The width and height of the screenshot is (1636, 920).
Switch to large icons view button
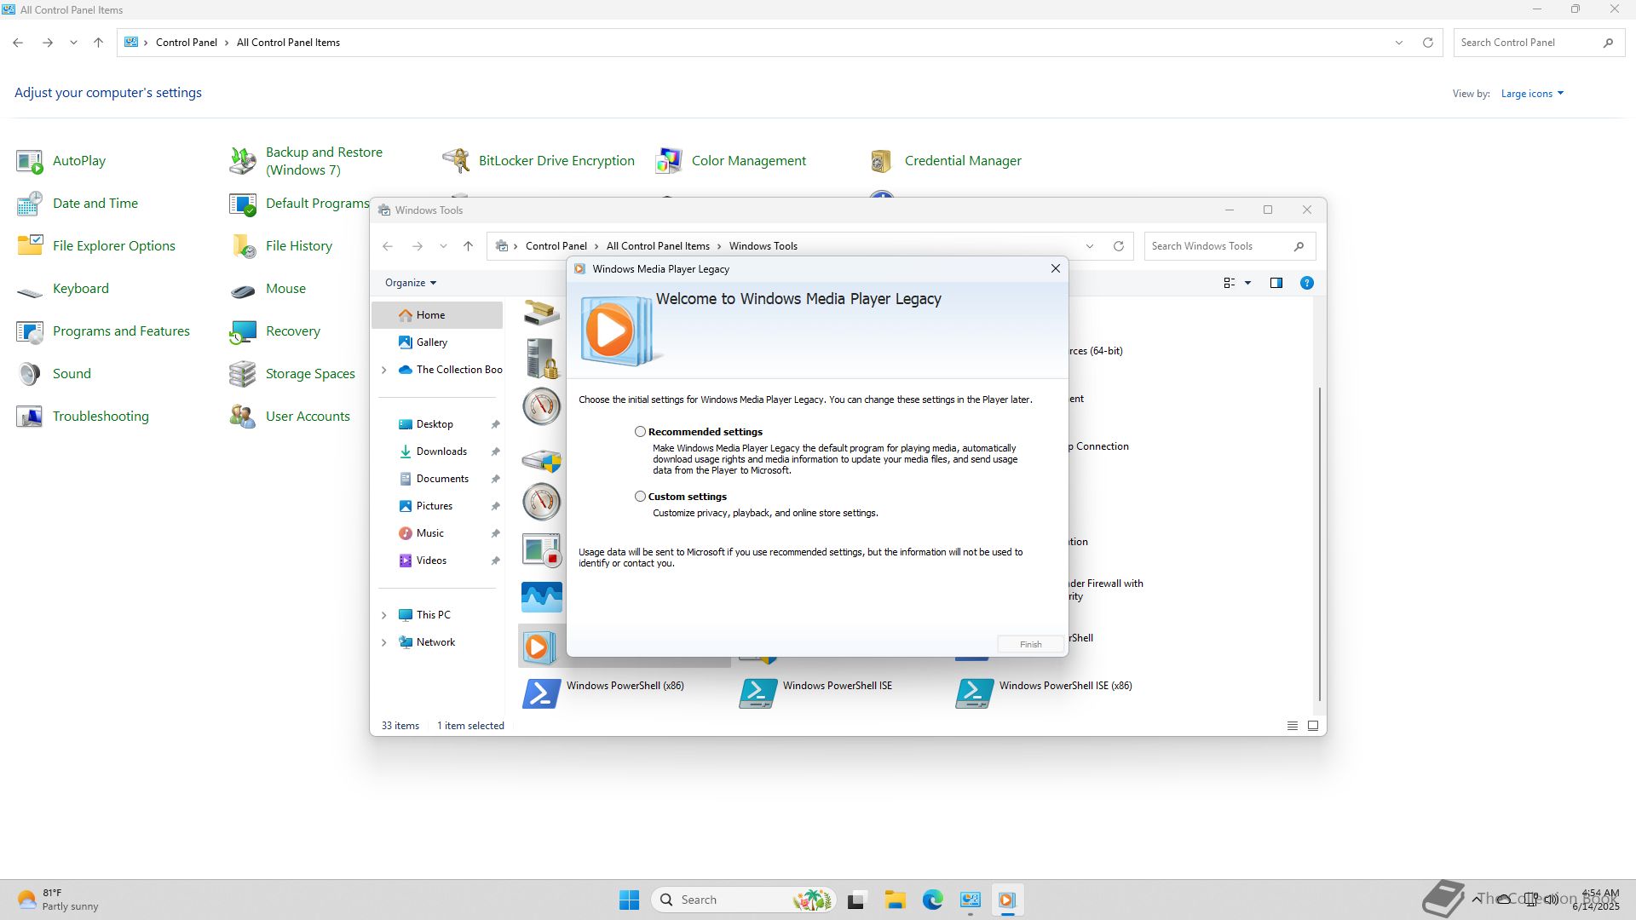pos(1312,726)
